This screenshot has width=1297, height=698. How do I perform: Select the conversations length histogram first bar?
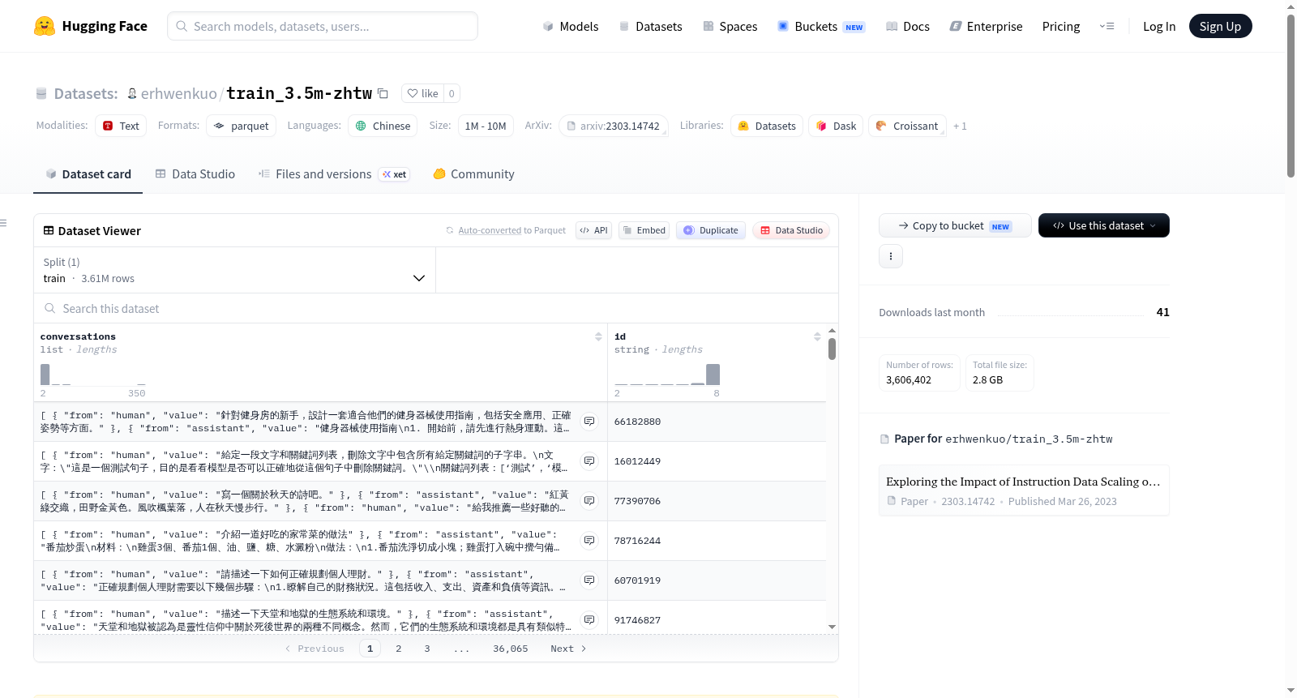[x=45, y=375]
